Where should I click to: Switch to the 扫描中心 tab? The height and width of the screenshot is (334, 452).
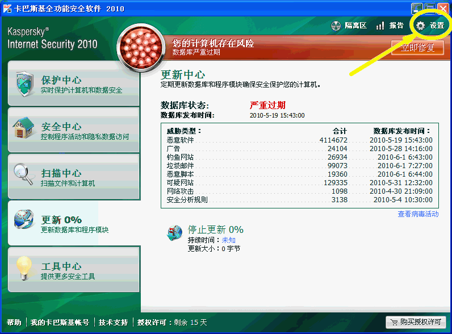tap(74, 177)
